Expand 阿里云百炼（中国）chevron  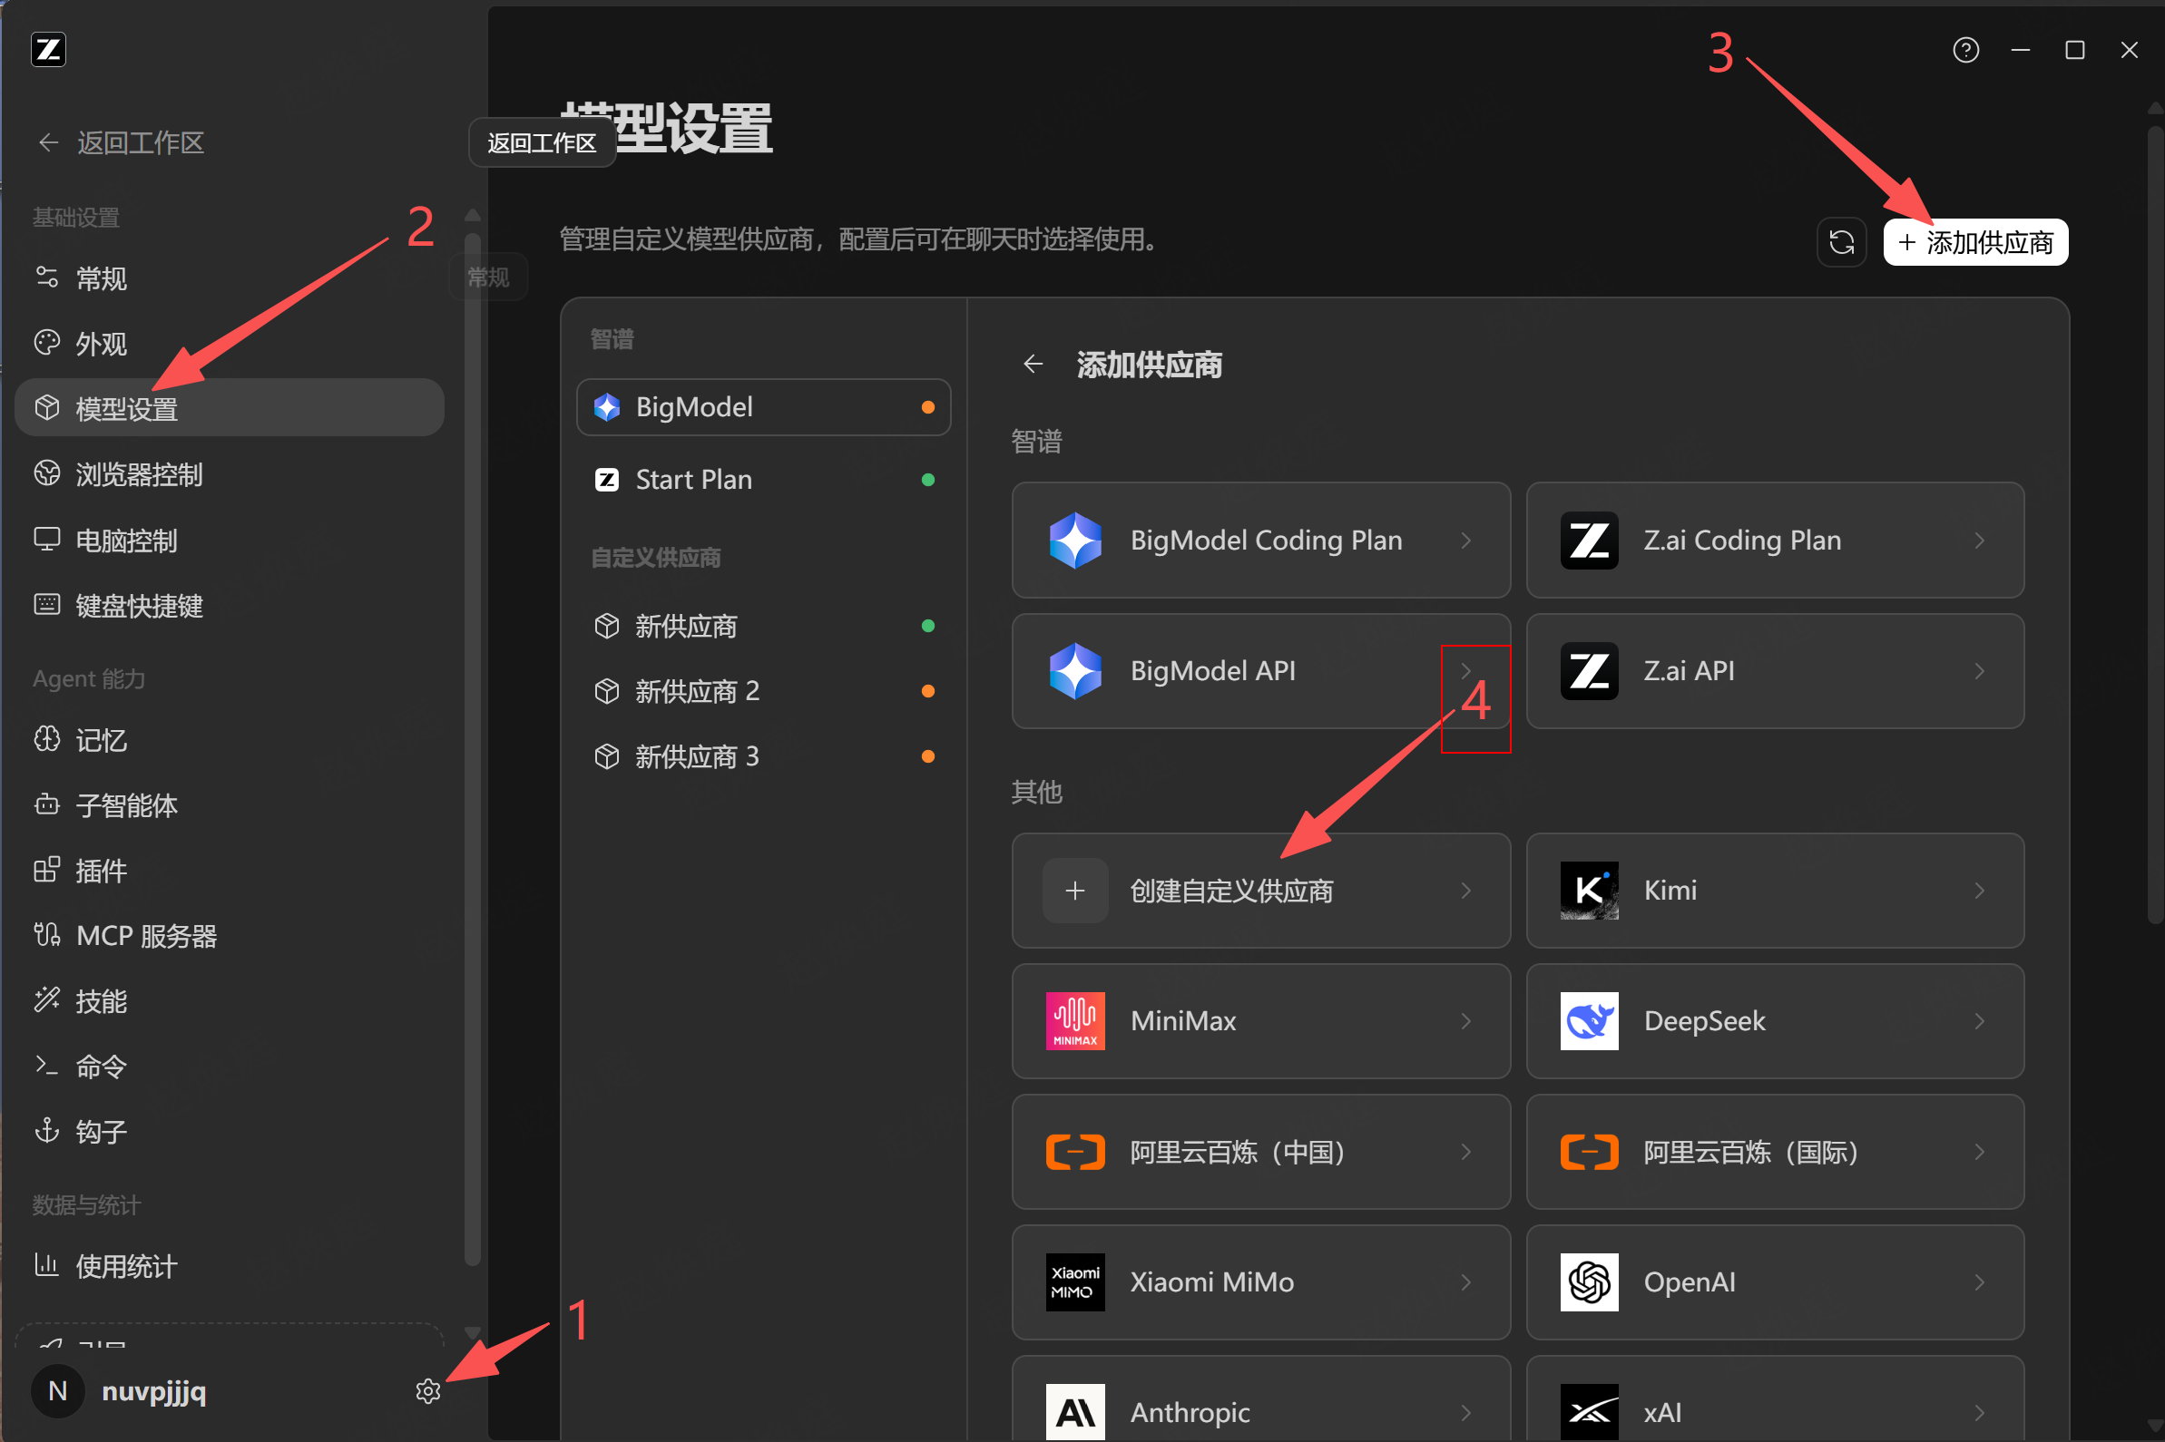click(x=1465, y=1152)
